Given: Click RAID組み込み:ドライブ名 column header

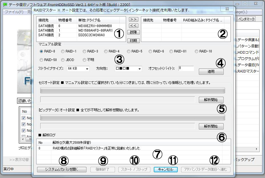Looking at the screenshot, I should pyautogui.click(x=203, y=20).
